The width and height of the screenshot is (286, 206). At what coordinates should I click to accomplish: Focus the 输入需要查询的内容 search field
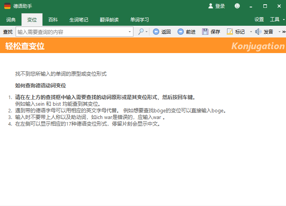[72, 32]
